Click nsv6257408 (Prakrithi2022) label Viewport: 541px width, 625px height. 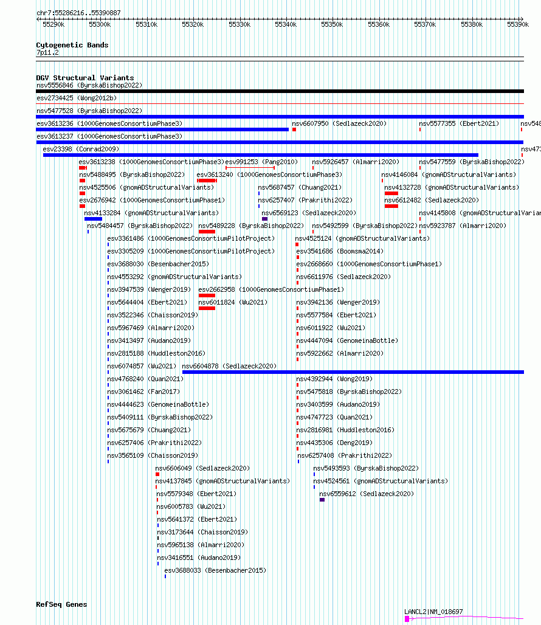(345, 455)
